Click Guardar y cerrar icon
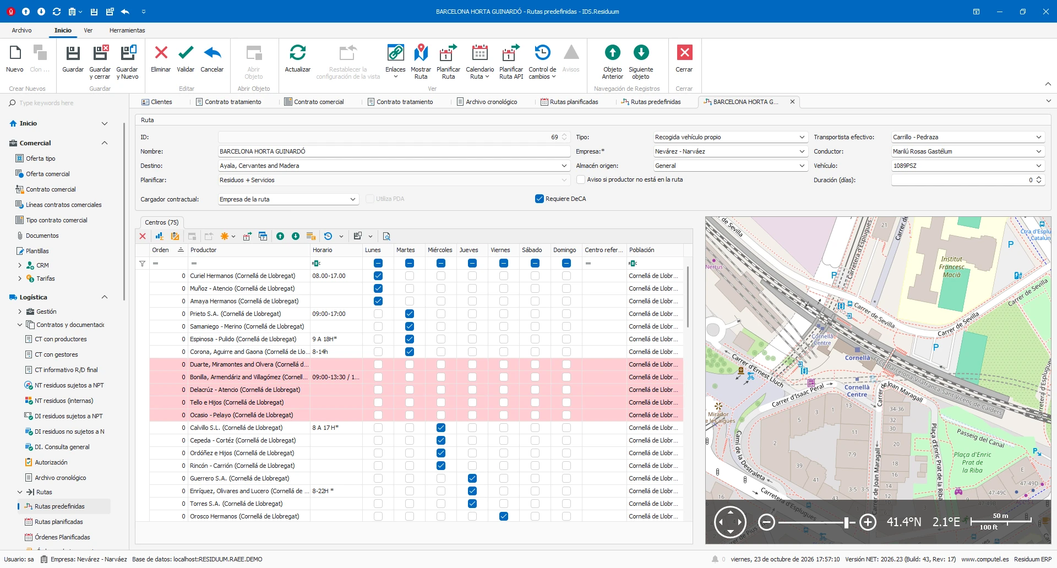This screenshot has width=1057, height=568. coord(100,62)
